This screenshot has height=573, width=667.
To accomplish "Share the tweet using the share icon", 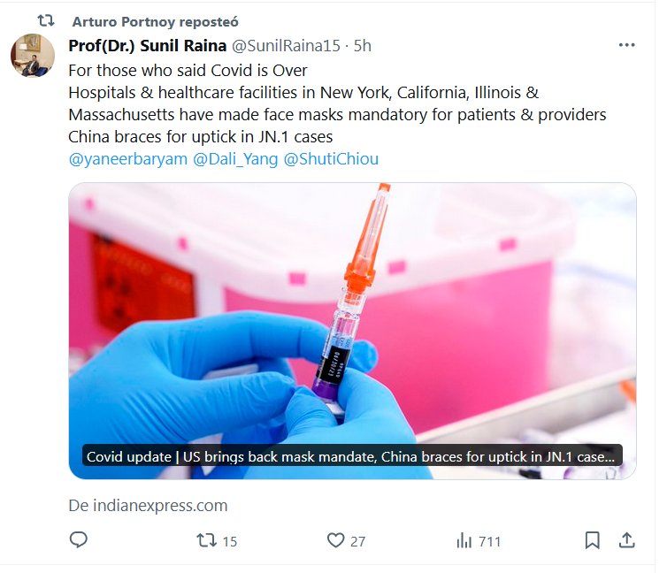I will point(626,540).
